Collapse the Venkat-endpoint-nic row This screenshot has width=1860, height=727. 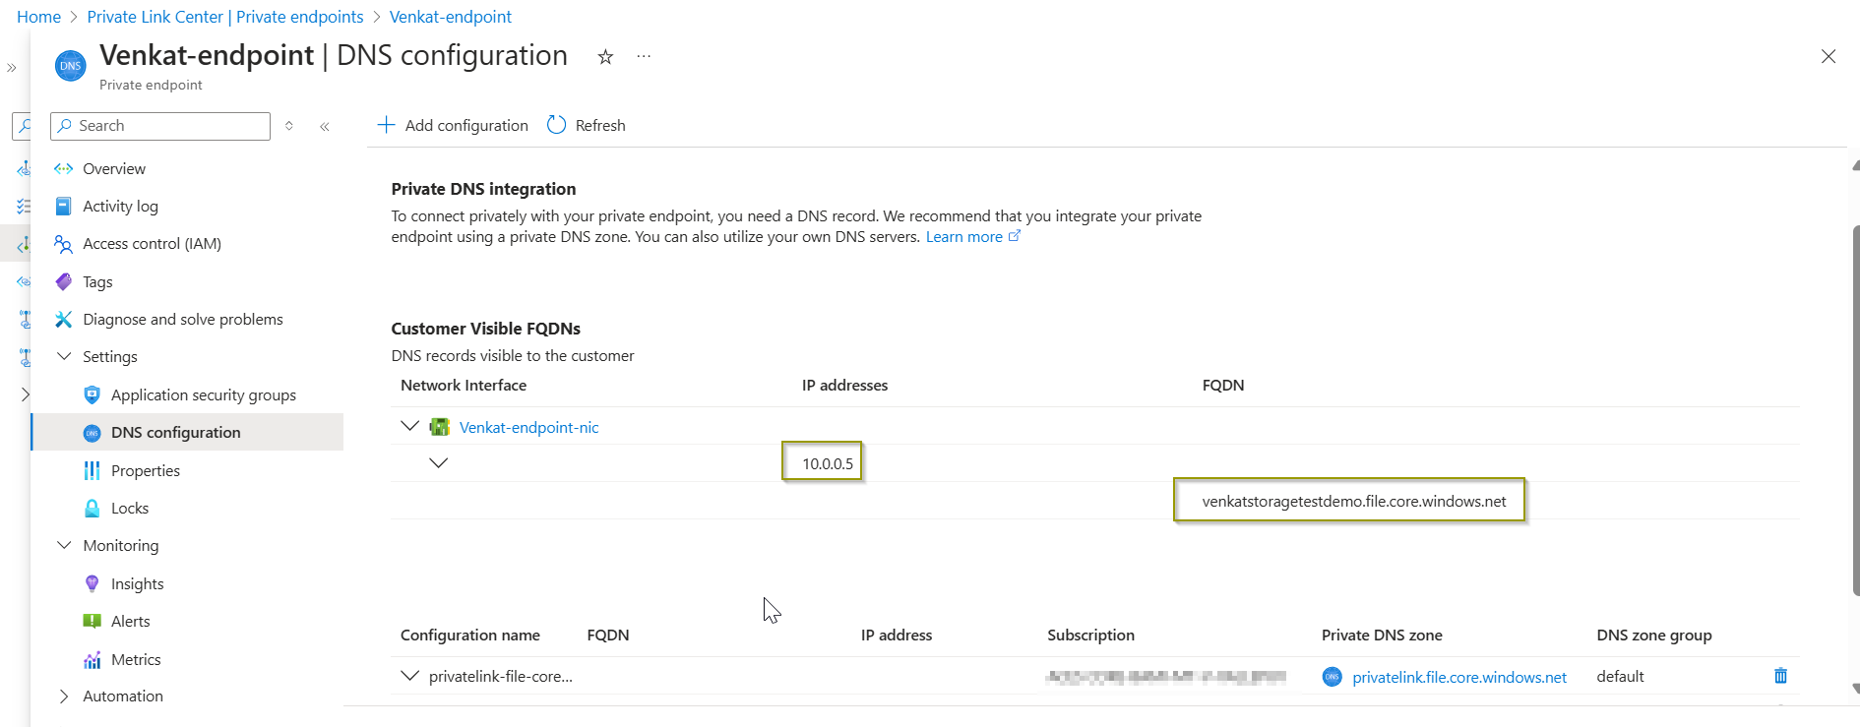410,426
